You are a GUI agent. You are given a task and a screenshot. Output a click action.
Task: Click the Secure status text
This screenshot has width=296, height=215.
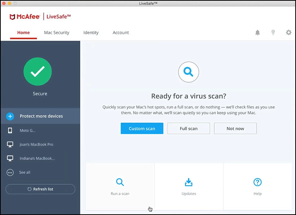[40, 94]
